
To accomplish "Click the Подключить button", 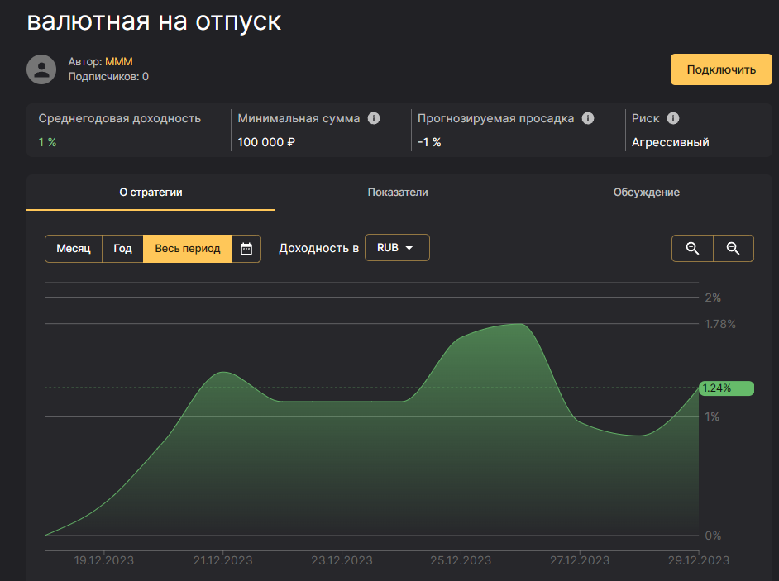I will tap(721, 69).
